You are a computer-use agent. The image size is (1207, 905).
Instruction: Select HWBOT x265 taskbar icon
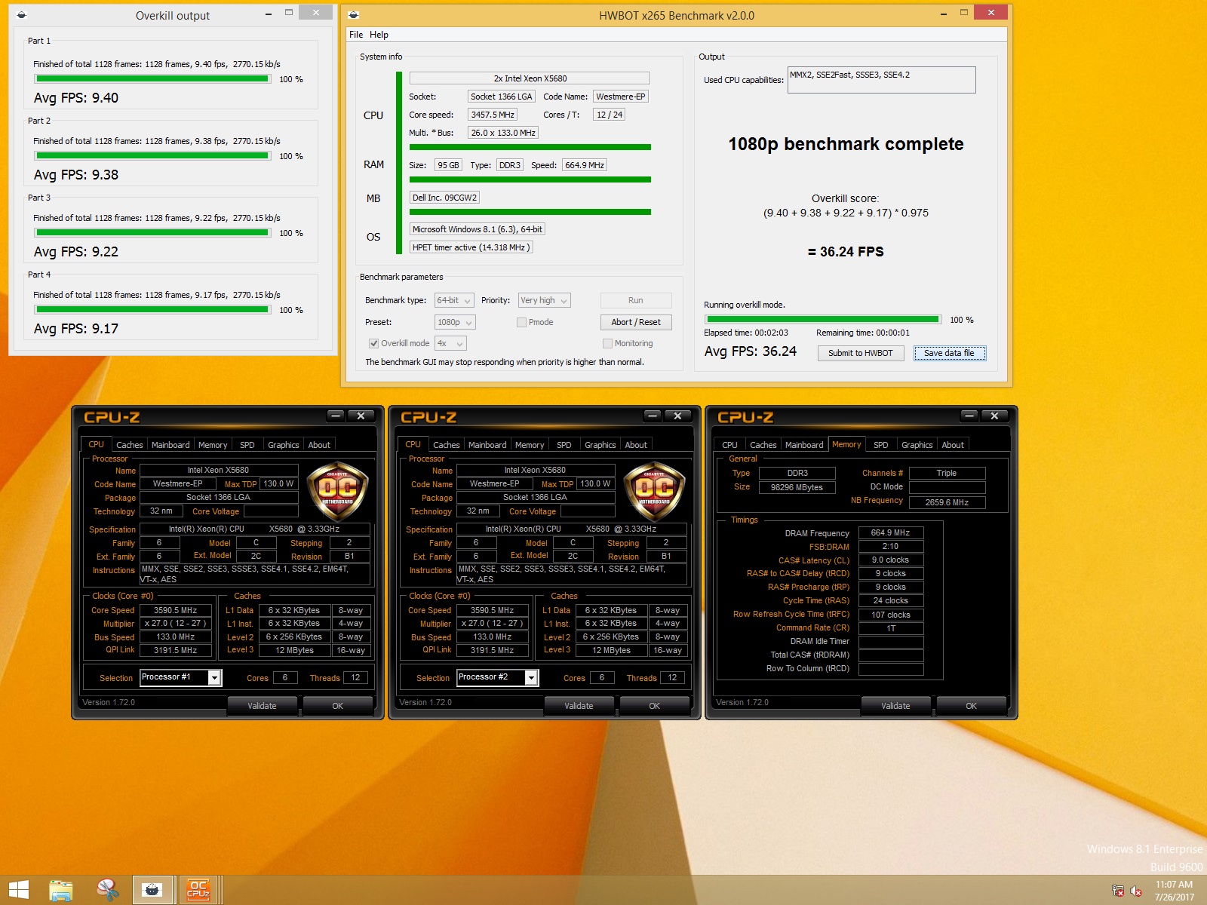click(x=152, y=890)
